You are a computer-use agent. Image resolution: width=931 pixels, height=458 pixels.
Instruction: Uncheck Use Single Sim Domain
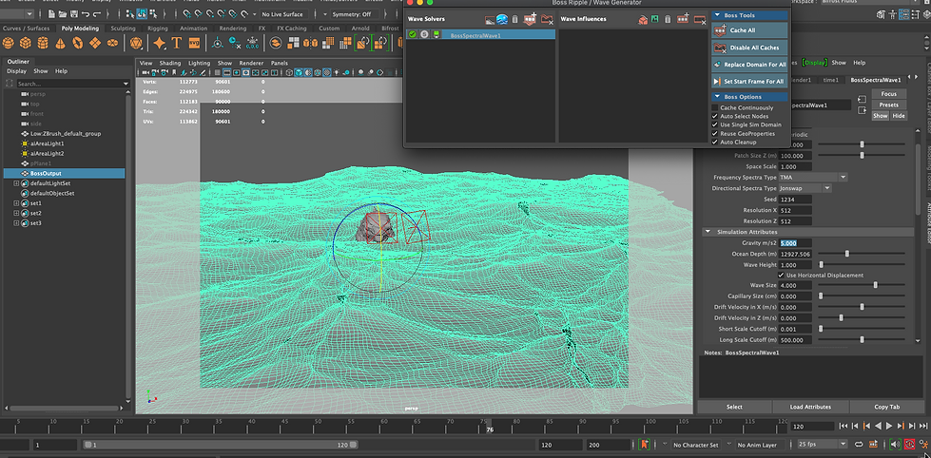tap(715, 125)
